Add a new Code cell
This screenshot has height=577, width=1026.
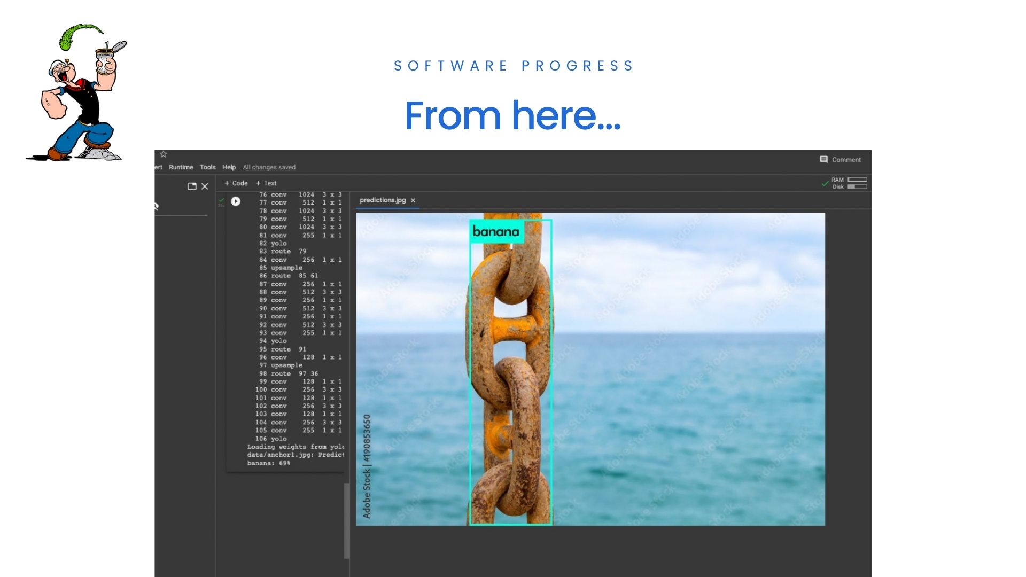tap(236, 183)
